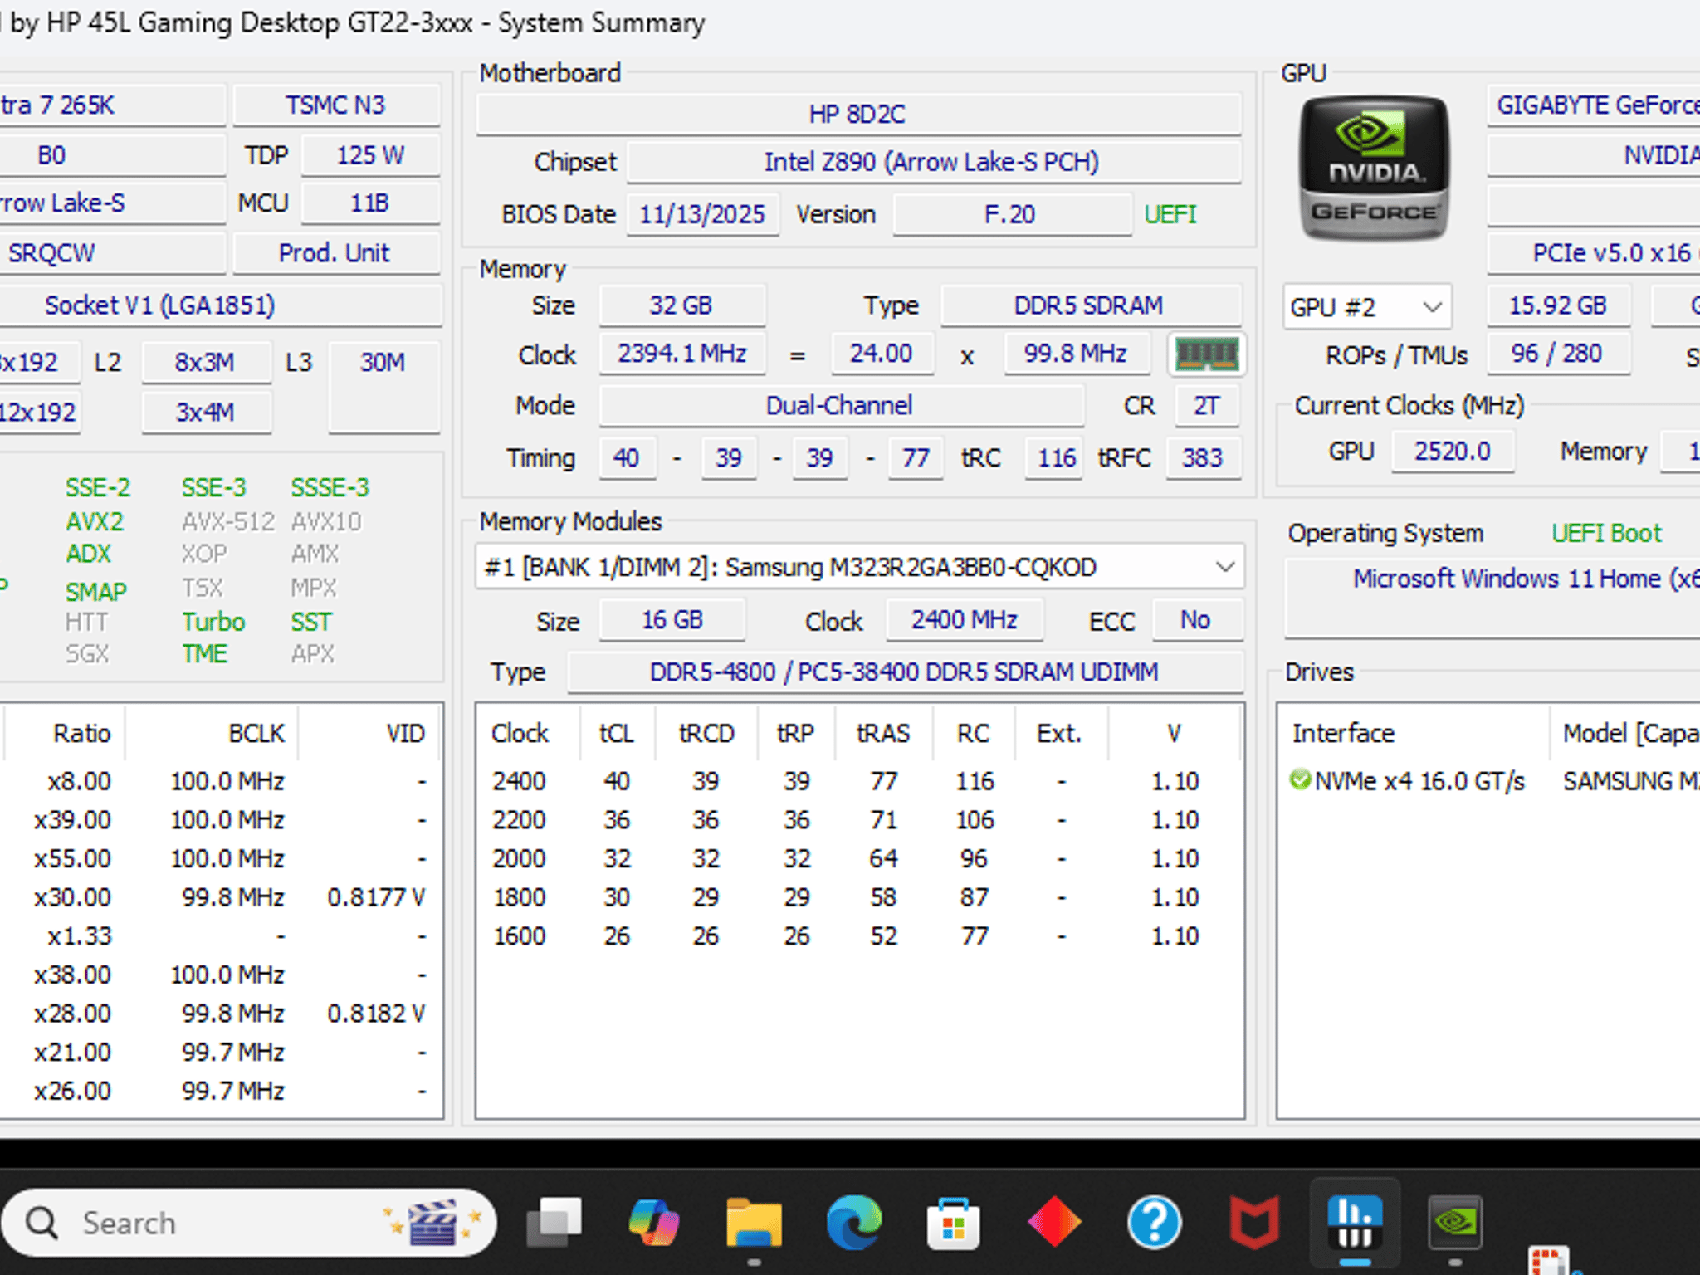This screenshot has height=1275, width=1700.
Task: Click the memory multiplier 24.00 value
Action: 882,354
